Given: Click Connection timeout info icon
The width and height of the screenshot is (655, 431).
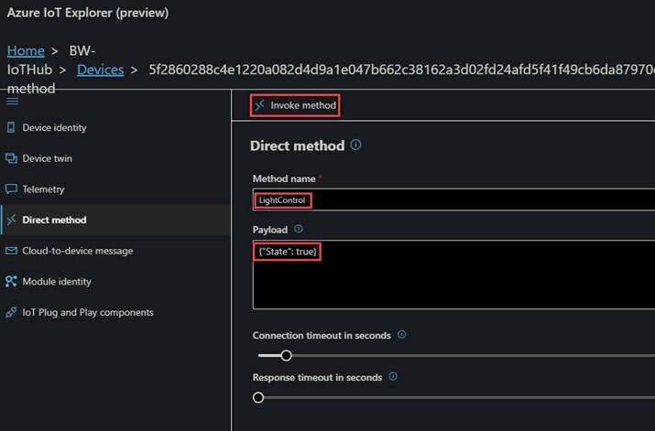Looking at the screenshot, I should (402, 335).
